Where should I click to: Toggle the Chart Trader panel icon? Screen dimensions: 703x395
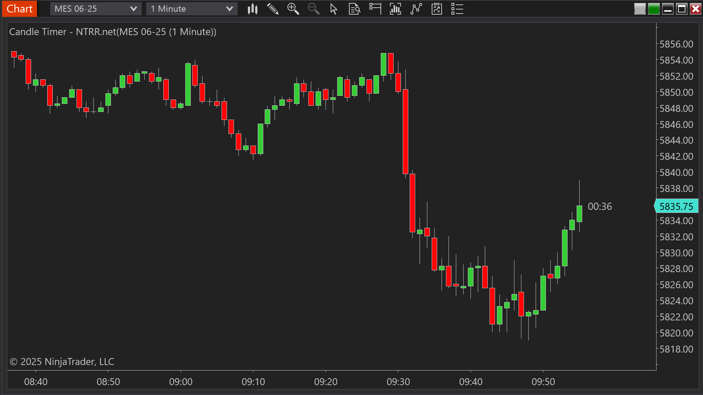tap(375, 9)
